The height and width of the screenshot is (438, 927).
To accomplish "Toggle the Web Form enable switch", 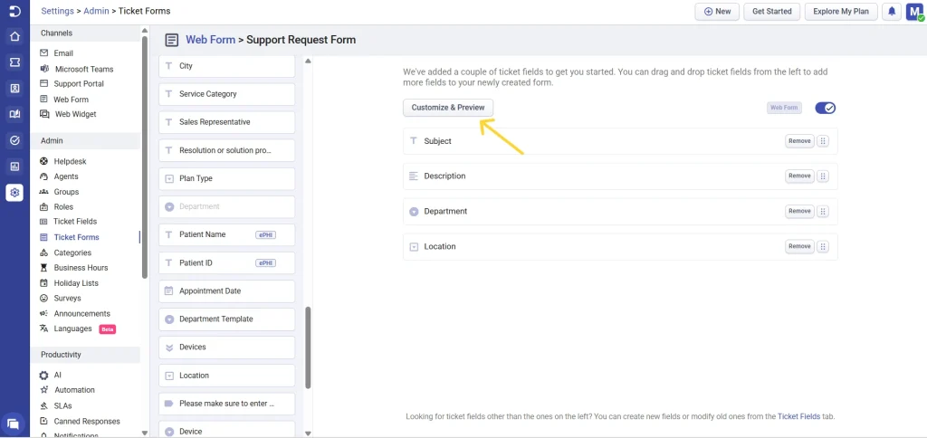I will pyautogui.click(x=825, y=108).
